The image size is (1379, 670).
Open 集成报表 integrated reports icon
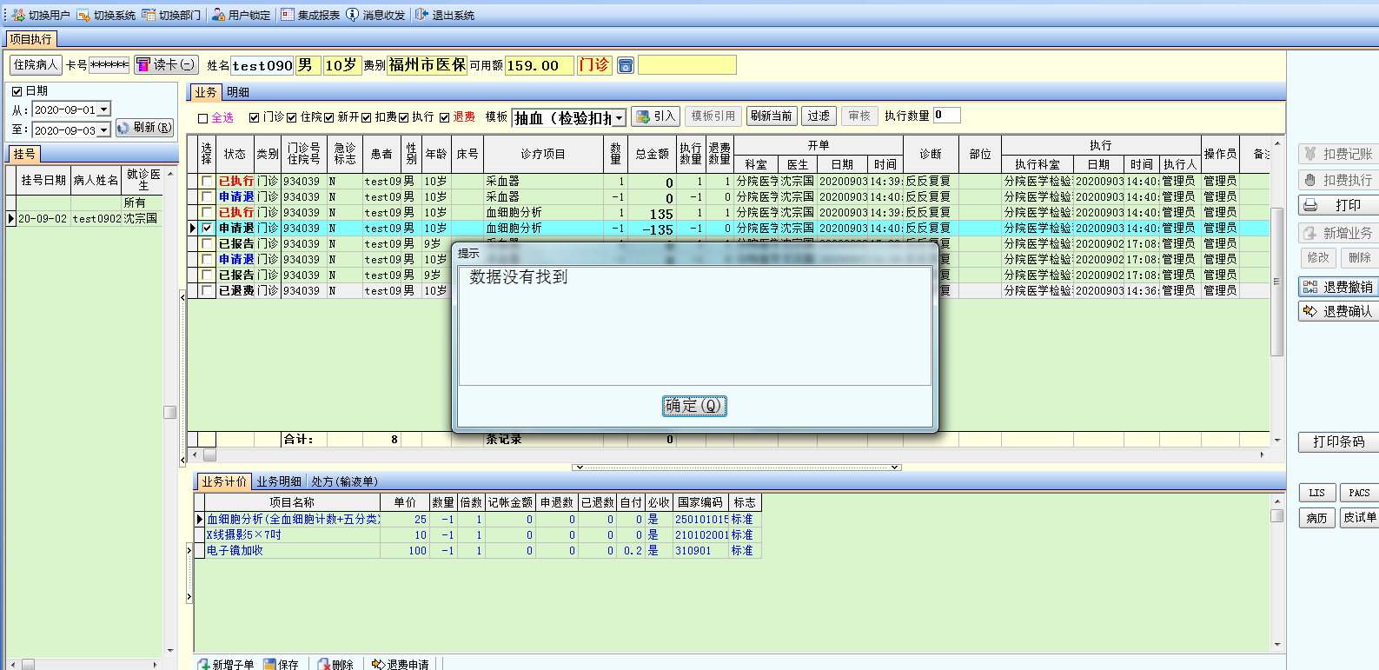coord(288,15)
